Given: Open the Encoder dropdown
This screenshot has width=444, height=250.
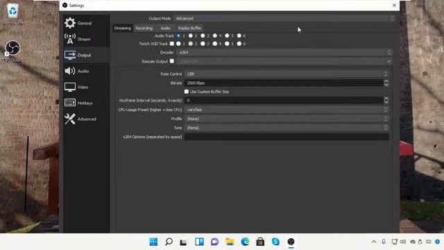Looking at the screenshot, I should pyautogui.click(x=284, y=53).
